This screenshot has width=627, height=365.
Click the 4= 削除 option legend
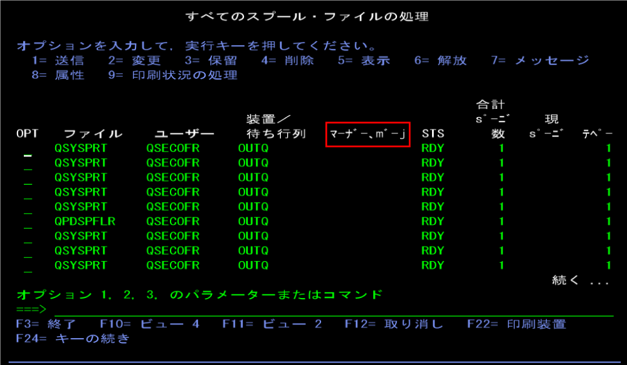point(288,61)
